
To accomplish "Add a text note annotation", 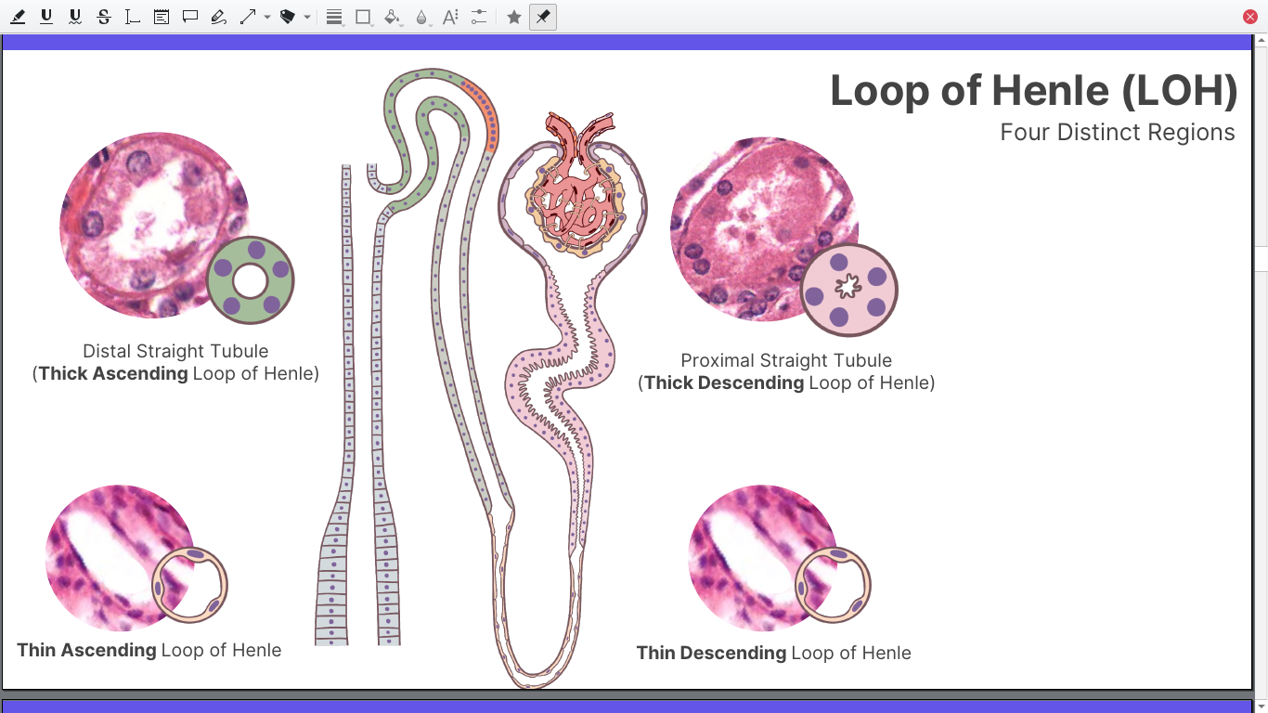I will (162, 17).
